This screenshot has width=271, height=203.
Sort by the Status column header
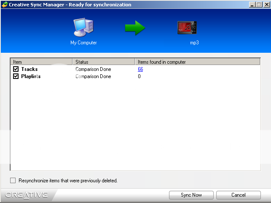coord(104,62)
